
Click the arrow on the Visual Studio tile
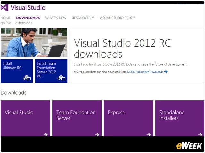coord(45,135)
